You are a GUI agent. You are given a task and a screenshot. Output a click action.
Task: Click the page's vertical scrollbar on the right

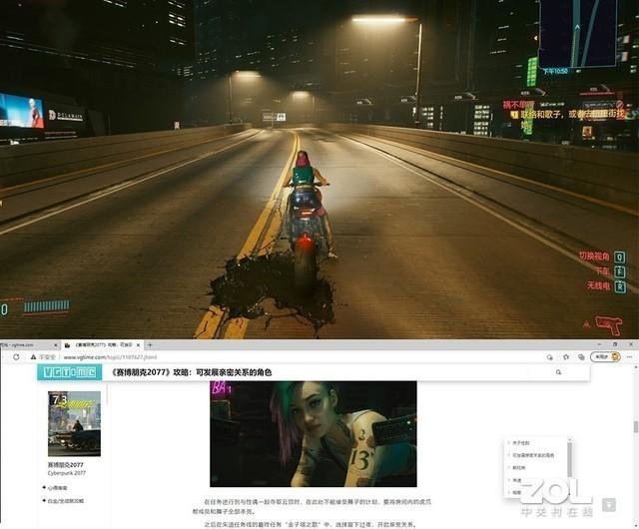coord(634,429)
